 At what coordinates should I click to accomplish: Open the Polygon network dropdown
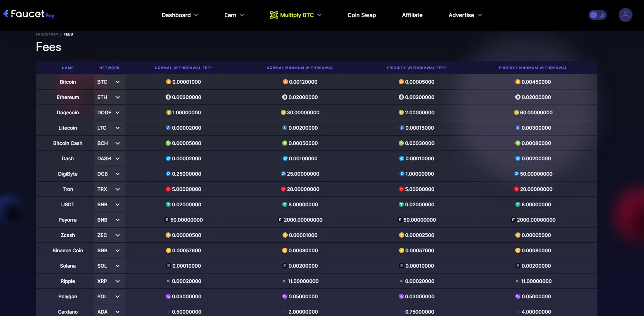[x=109, y=296]
